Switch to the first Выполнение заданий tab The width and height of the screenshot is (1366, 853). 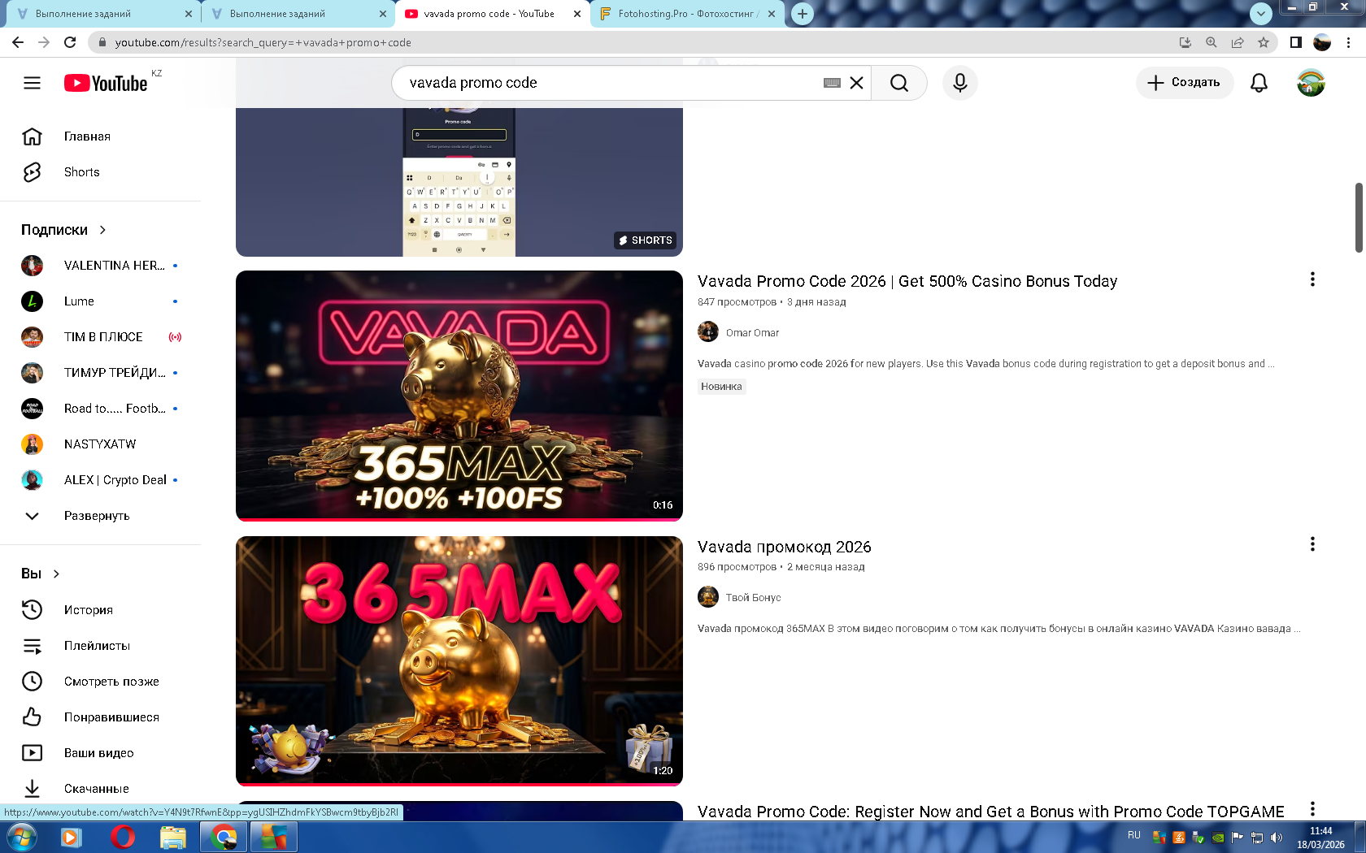102,14
